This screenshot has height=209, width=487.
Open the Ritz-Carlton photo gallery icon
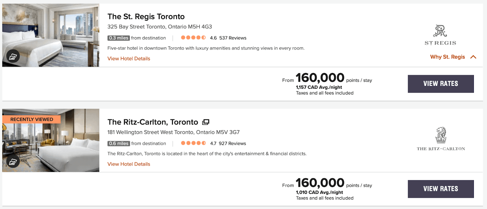point(13,161)
